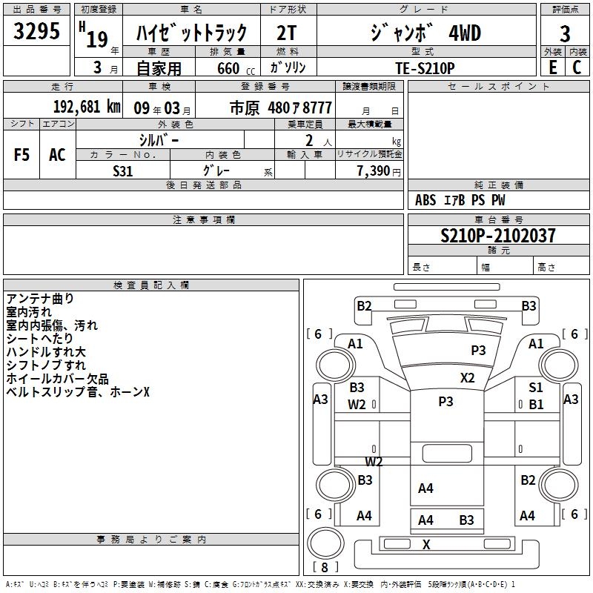593x593 pixels.
Task: Select the chassis number S210P-2102037
Action: tap(497, 236)
